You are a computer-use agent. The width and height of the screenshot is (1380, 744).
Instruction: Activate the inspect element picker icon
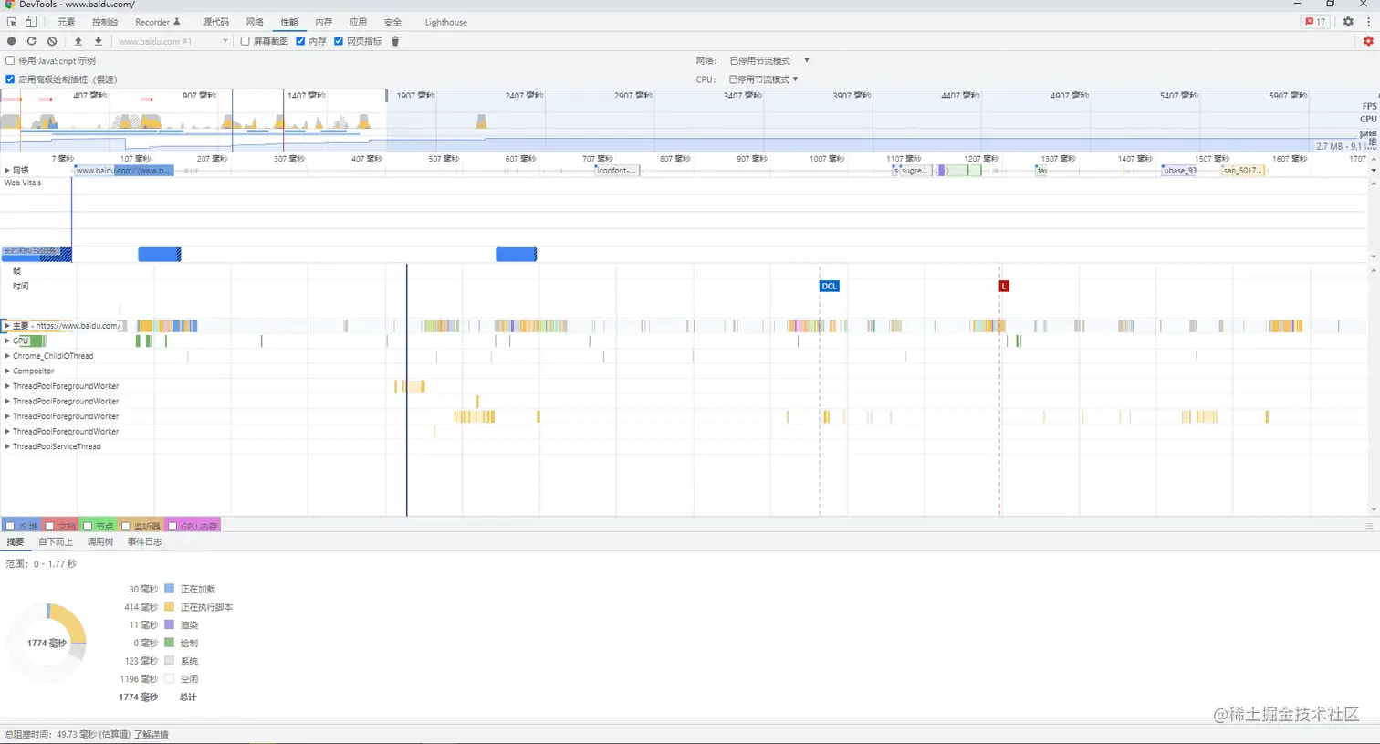click(x=12, y=22)
